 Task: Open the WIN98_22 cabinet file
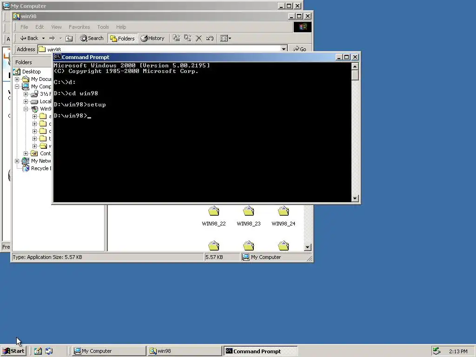214,216
